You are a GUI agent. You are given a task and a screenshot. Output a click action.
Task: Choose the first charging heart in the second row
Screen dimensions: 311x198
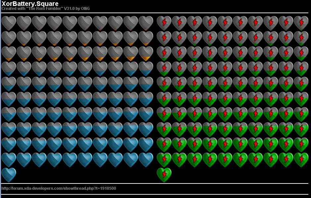click(x=164, y=38)
